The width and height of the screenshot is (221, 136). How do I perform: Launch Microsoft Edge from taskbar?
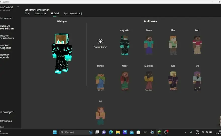pos(111,132)
